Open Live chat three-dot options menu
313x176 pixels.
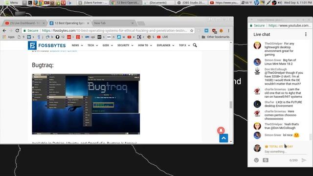point(306,34)
